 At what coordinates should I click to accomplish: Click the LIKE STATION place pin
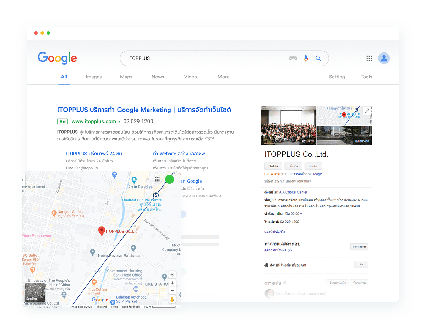click(164, 277)
